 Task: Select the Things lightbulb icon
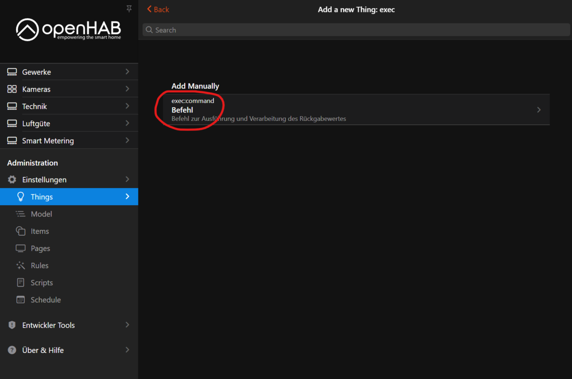[20, 197]
